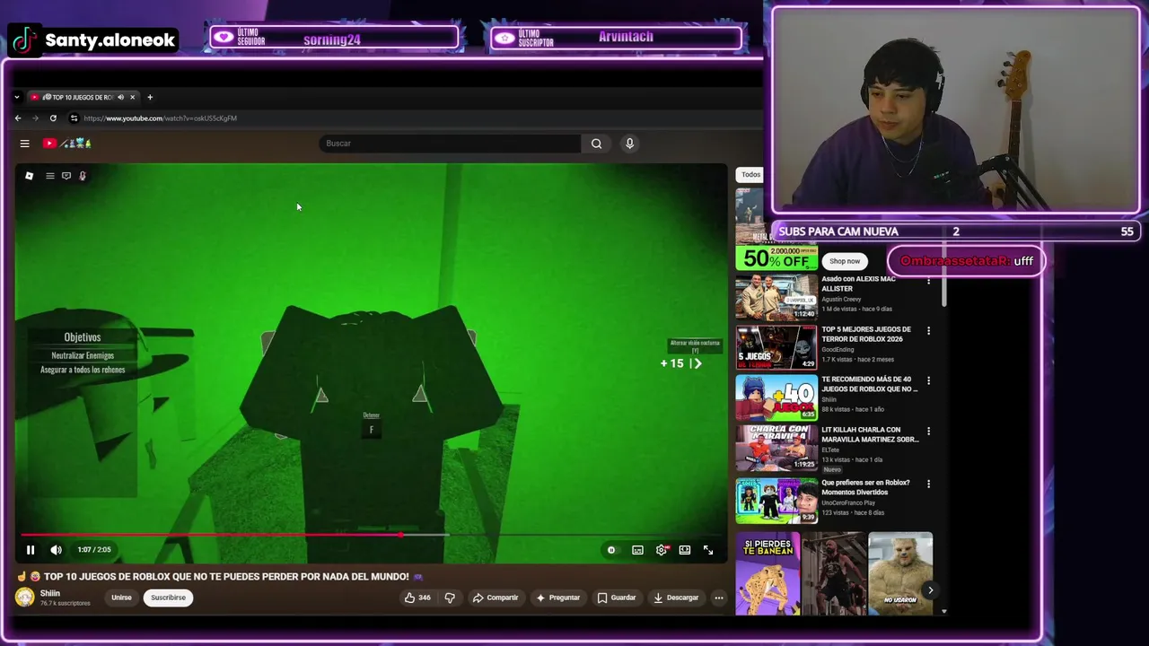This screenshot has height=646, width=1149.
Task: Show next shorts with the right arrow
Action: click(930, 589)
